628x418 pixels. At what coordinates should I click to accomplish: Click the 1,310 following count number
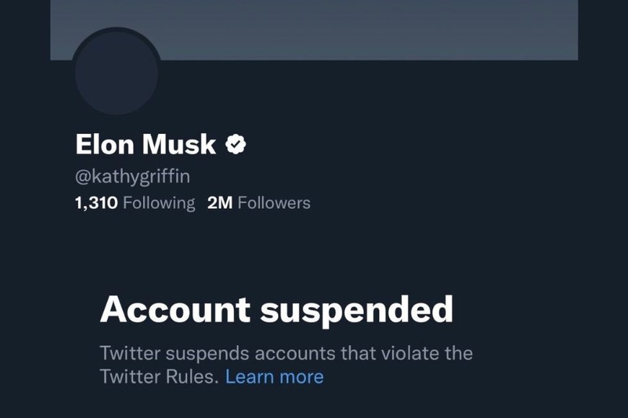point(96,203)
